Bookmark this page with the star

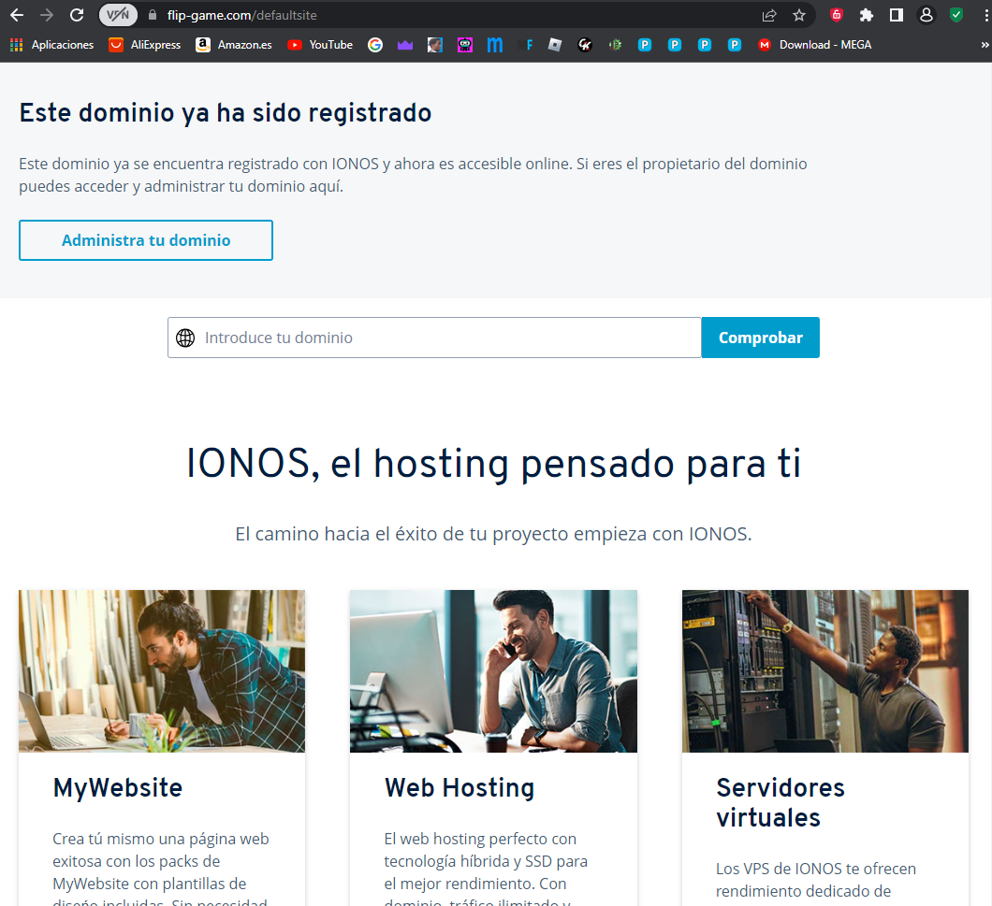799,15
